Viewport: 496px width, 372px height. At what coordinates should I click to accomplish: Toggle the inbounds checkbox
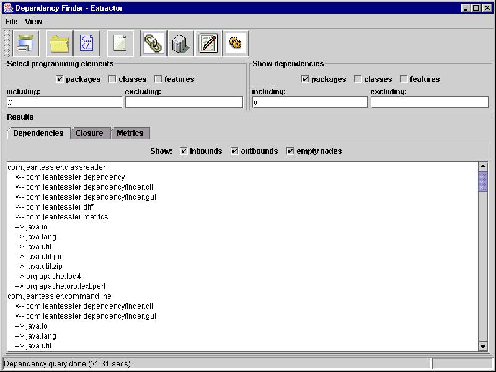184,151
